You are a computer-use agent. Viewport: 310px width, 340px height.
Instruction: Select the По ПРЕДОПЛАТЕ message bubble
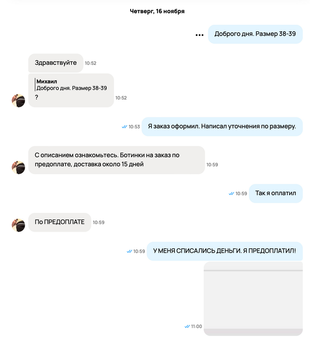60,222
